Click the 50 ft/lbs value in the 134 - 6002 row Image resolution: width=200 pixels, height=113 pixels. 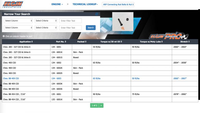(136, 63)
